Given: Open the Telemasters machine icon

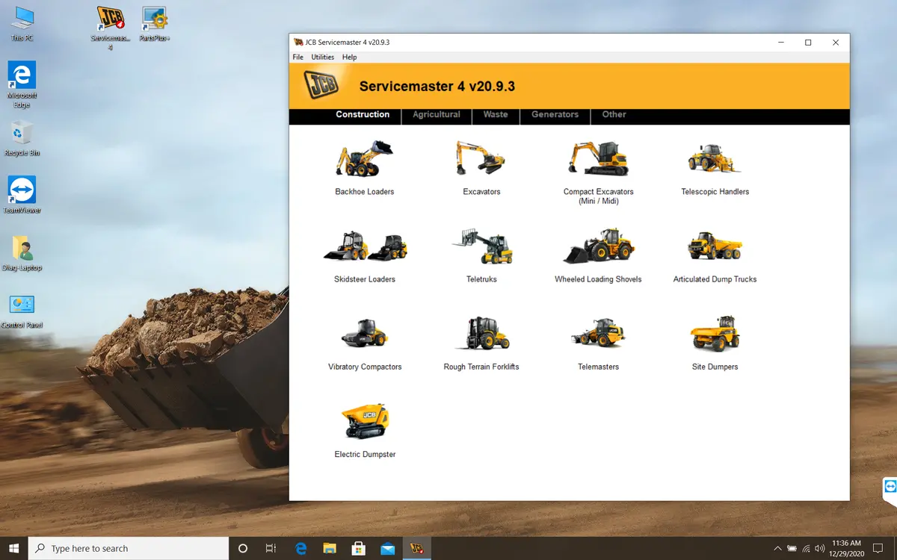Looking at the screenshot, I should [598, 333].
